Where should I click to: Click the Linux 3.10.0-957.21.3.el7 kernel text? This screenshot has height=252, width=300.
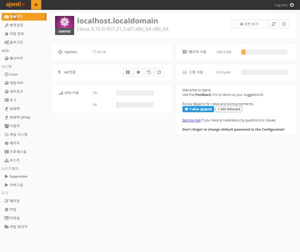(123, 29)
